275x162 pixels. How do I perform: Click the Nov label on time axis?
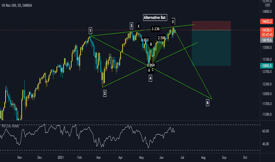(20, 158)
